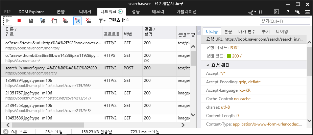Start network capture with play icon
Screen dimensions: 313x135
8,21
